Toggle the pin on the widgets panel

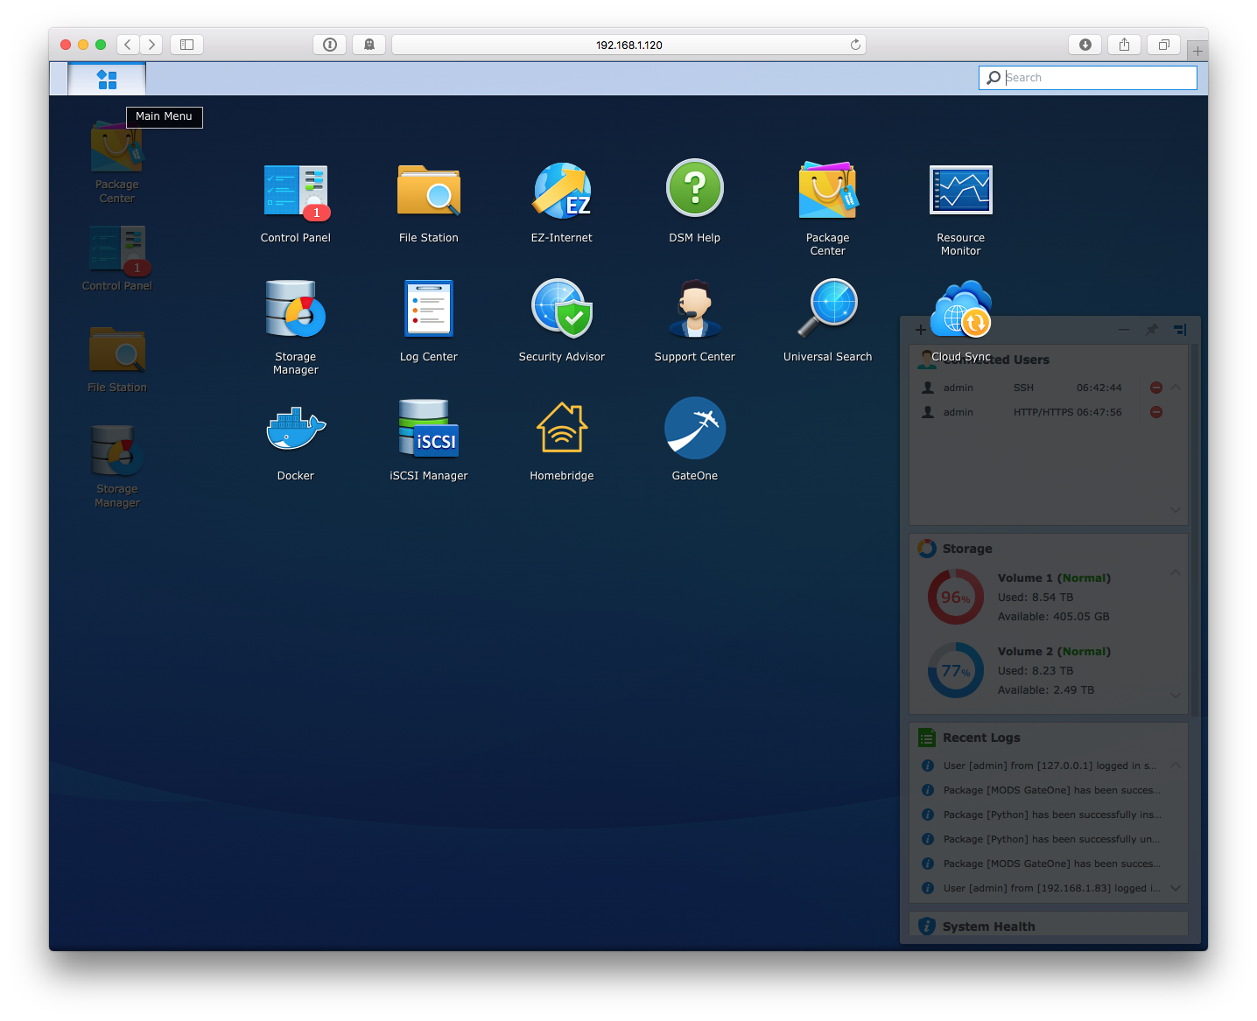click(x=1152, y=330)
